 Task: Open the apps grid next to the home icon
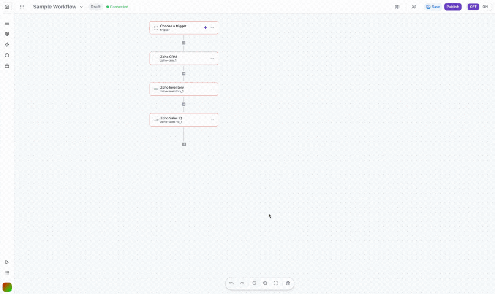(x=22, y=7)
